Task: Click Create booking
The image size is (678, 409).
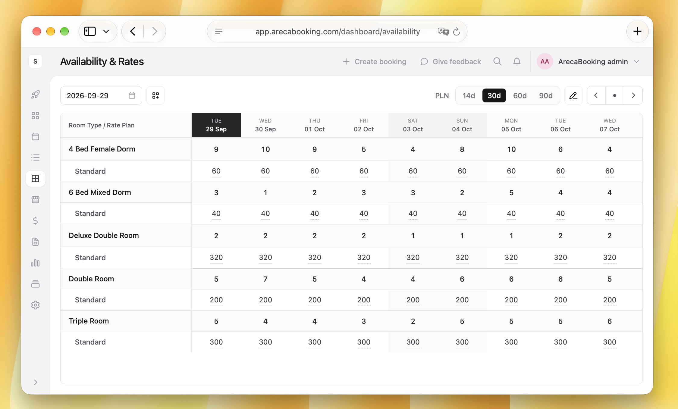Action: tap(375, 61)
